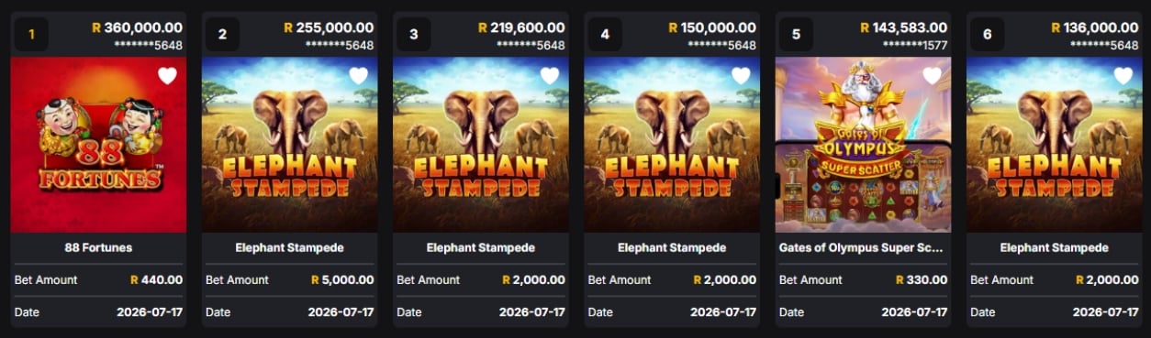The image size is (1151, 338).
Task: Open Elephant Stampede thumbnail with R 255,000.00 win
Action: point(289,145)
